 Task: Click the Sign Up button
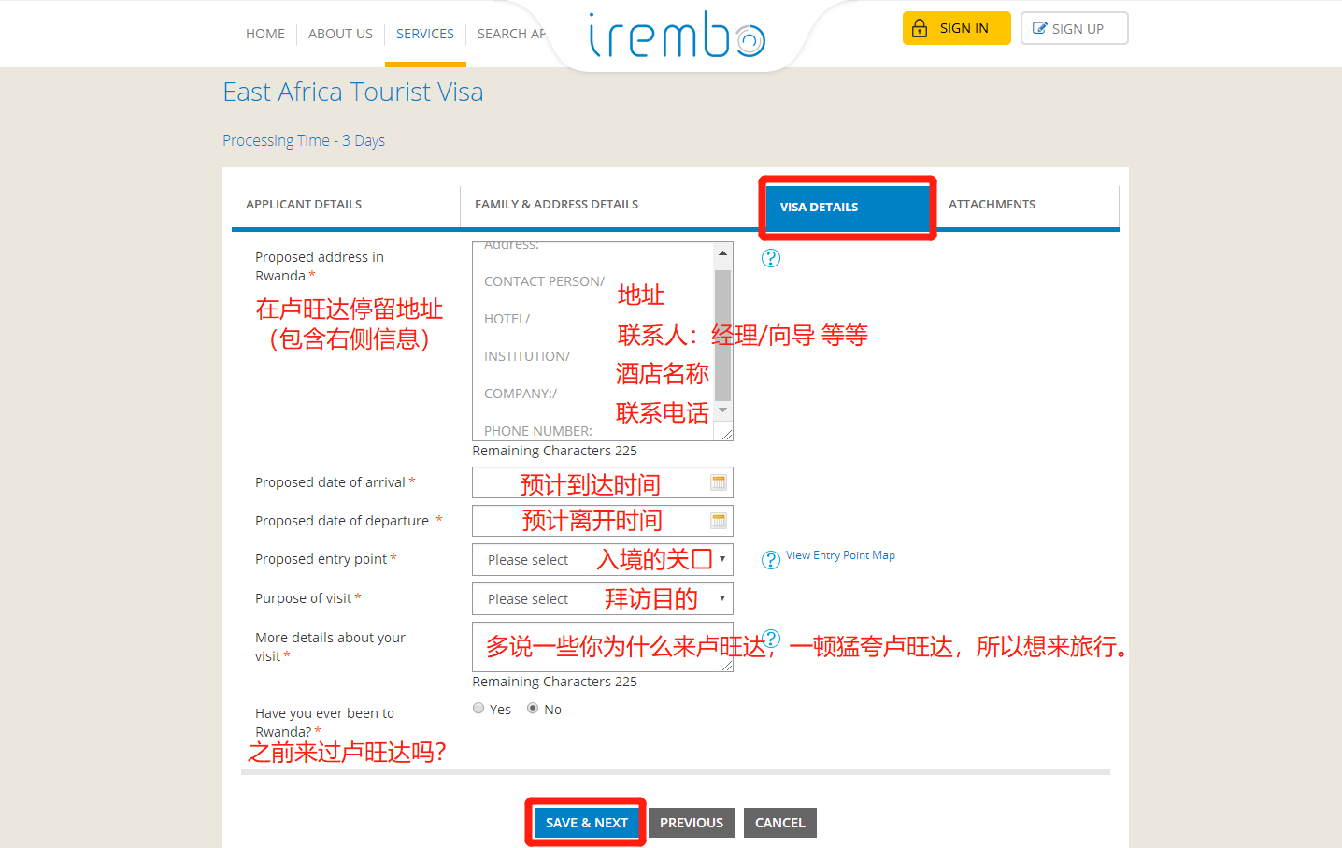click(1075, 28)
